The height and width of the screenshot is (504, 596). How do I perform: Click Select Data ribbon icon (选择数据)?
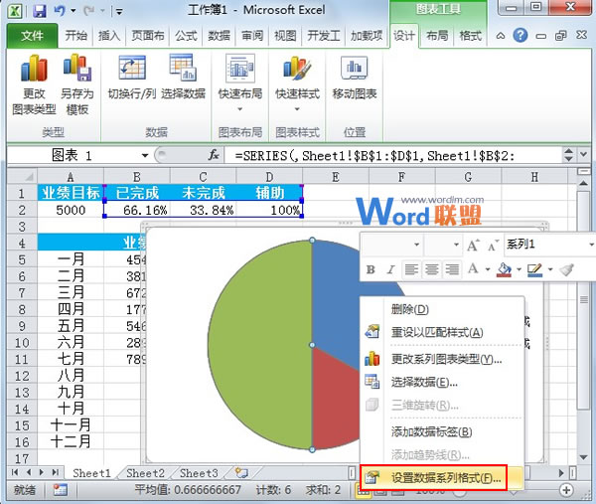(183, 78)
